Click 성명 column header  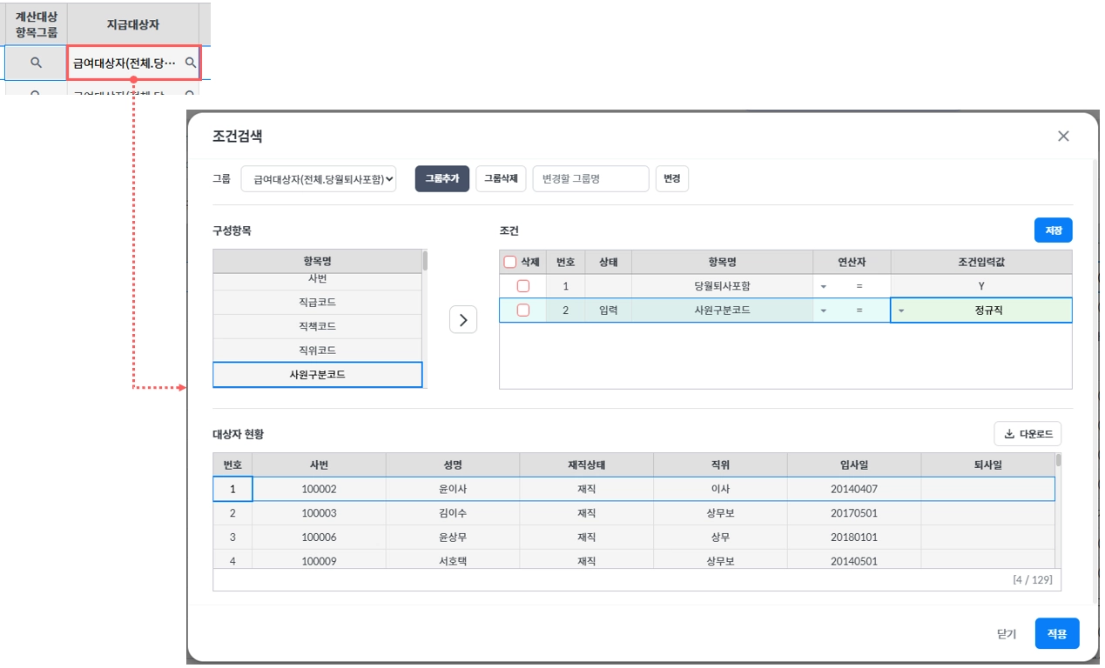[453, 464]
